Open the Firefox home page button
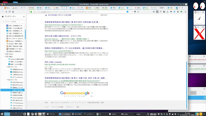The width and height of the screenshot is (206, 116). point(13,12)
